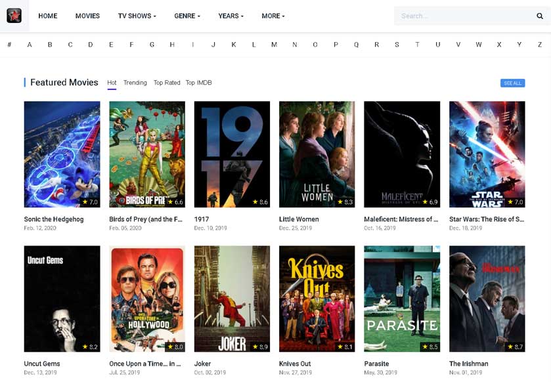Click the Maleficent: Mistress of title link
The height and width of the screenshot is (382, 551).
pyautogui.click(x=401, y=219)
